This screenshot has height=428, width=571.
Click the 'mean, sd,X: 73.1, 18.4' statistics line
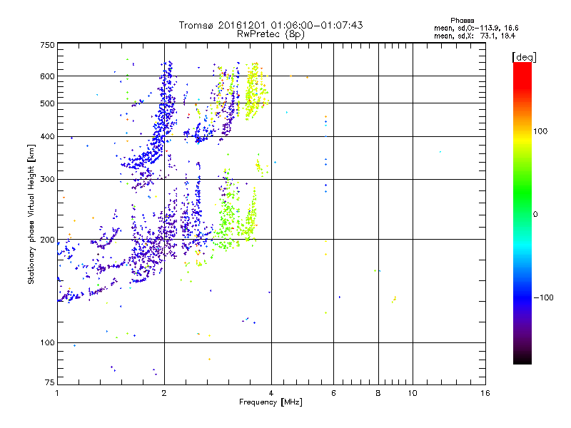[475, 36]
